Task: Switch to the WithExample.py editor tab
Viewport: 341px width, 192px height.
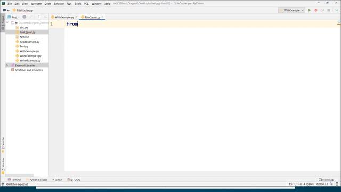Action: click(64, 17)
